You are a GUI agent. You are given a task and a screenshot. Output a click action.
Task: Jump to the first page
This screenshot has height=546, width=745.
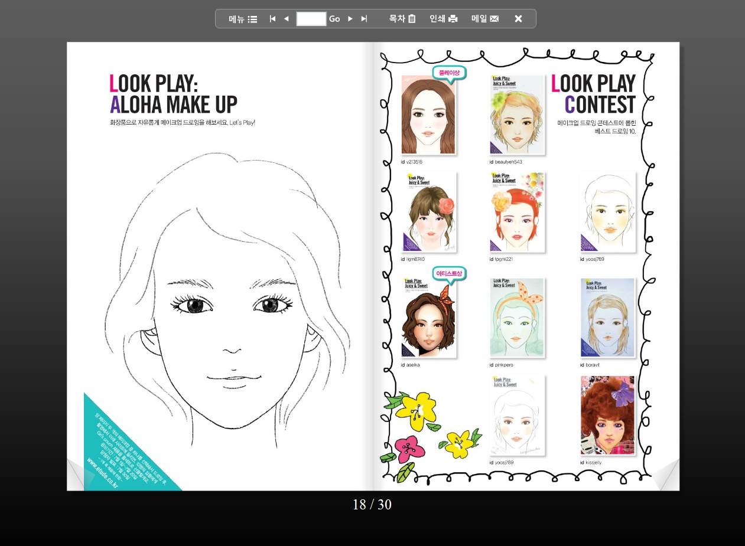pos(272,19)
